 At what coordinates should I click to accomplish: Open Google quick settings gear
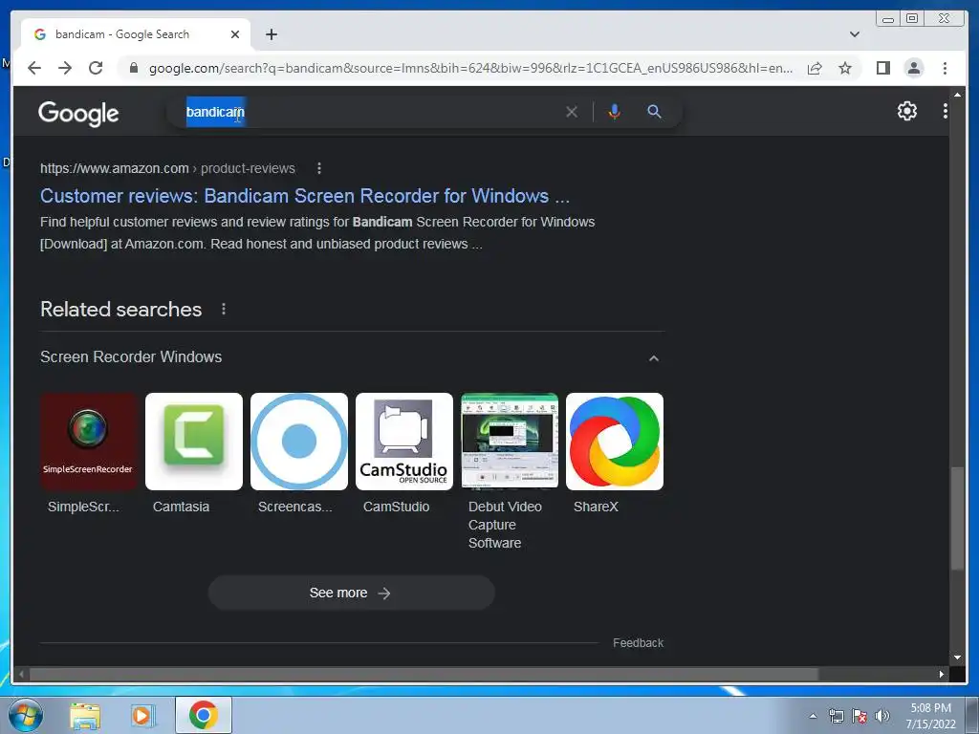pyautogui.click(x=906, y=111)
